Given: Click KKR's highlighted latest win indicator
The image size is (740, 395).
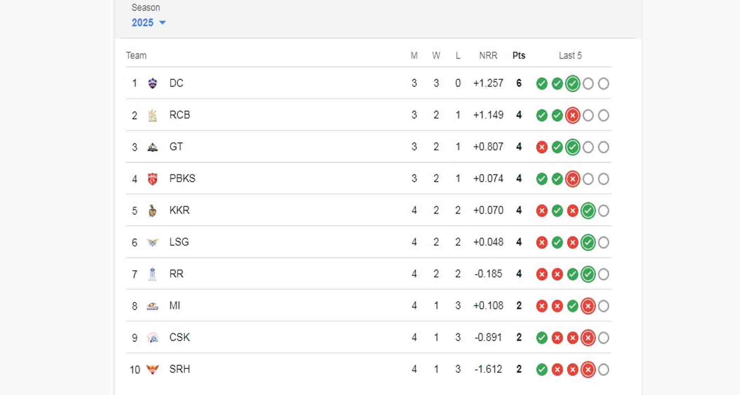Looking at the screenshot, I should point(588,211).
